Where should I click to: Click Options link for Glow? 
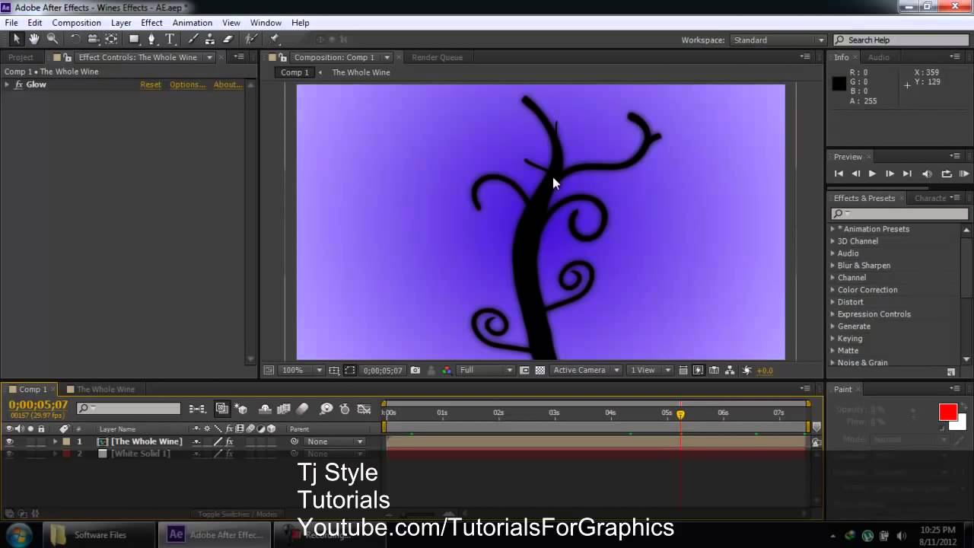click(x=187, y=84)
